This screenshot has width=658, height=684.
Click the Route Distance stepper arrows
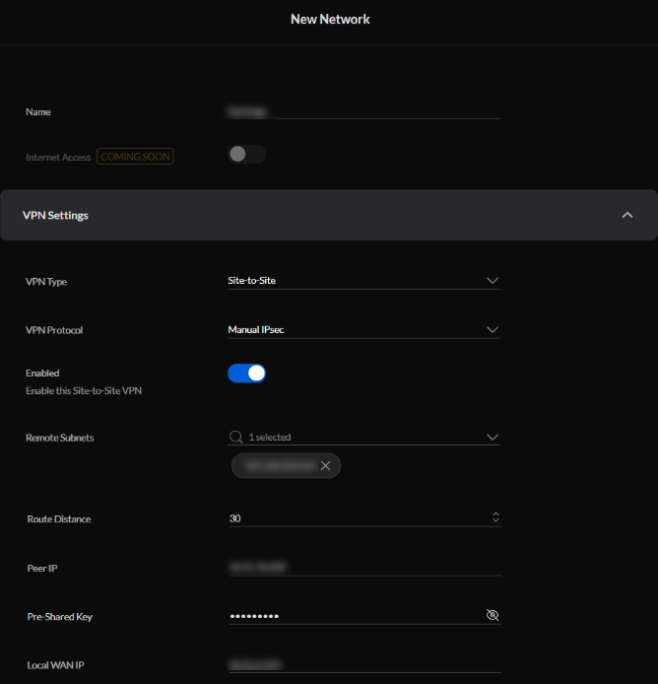[x=495, y=517]
